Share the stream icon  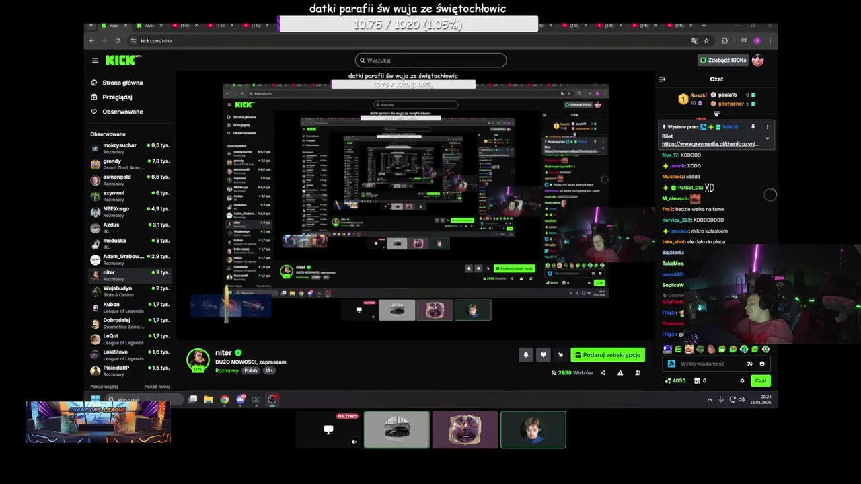603,372
